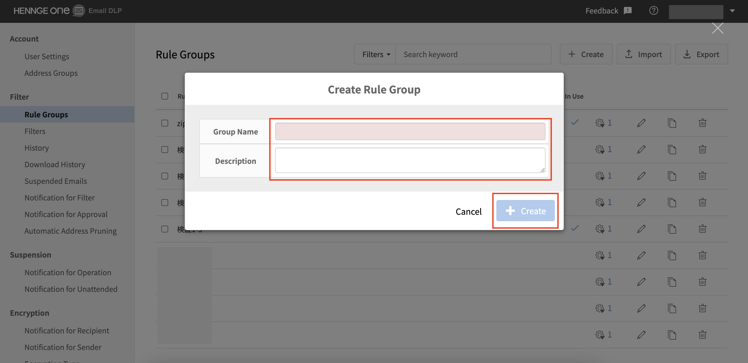Close the dialog with the X icon
Viewport: 748px width, 363px height.
[718, 28]
